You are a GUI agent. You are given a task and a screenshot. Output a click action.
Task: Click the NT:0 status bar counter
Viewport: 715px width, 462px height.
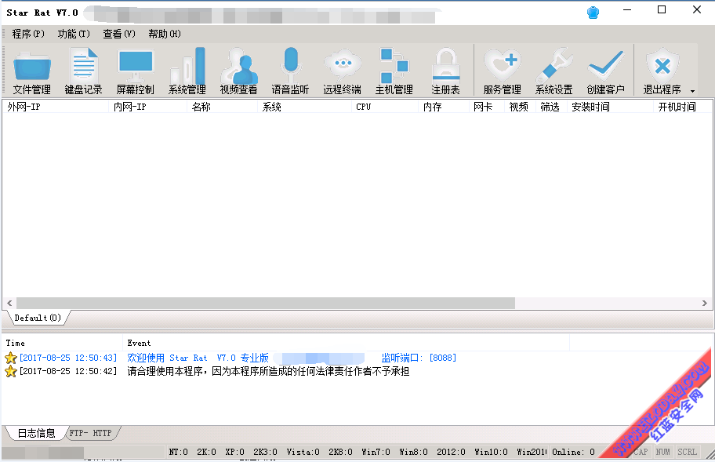tap(178, 452)
